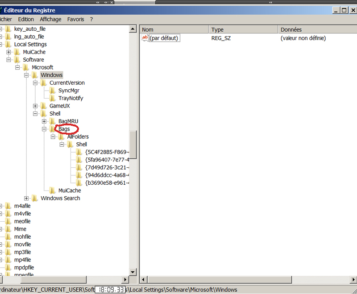This screenshot has width=357, height=294.
Task: Collapse the Bags key
Action: (x=44, y=129)
